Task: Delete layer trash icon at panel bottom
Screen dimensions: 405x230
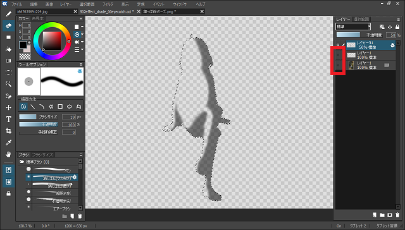Action: click(397, 215)
